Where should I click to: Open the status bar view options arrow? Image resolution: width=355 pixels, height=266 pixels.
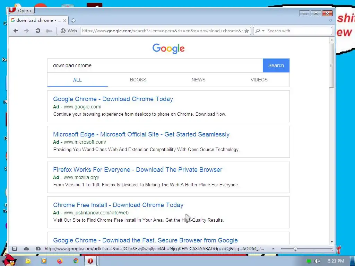coord(273,249)
